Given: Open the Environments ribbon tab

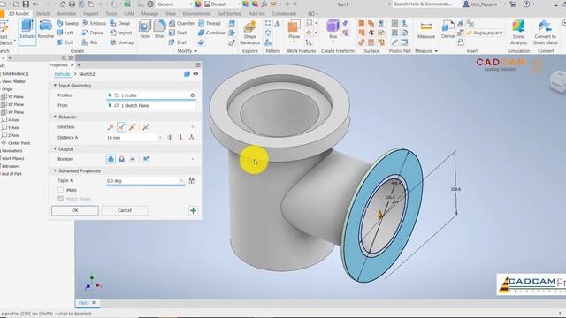Looking at the screenshot, I should 196,14.
